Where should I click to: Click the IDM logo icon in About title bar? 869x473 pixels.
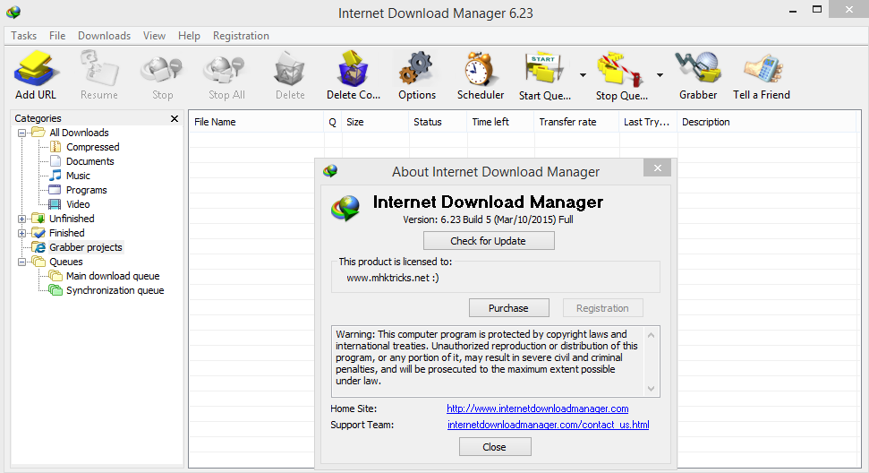point(330,171)
